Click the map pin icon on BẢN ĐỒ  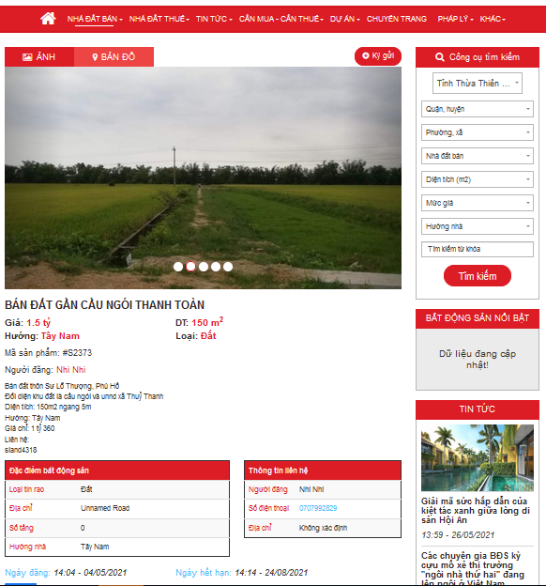tap(95, 57)
